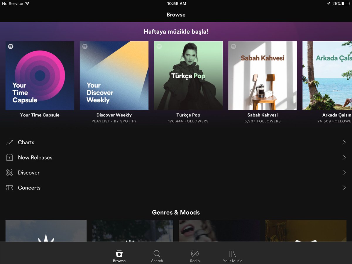Open the Charts trending arrow icon
This screenshot has width=352, height=264.
click(x=9, y=142)
